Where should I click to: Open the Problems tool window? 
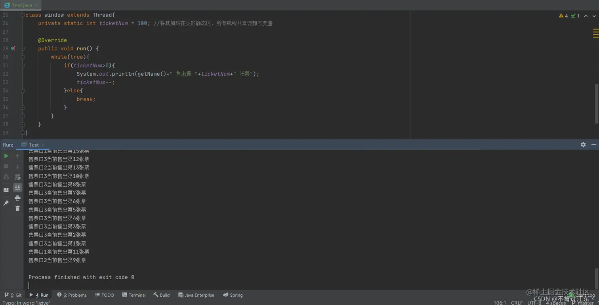[72, 295]
